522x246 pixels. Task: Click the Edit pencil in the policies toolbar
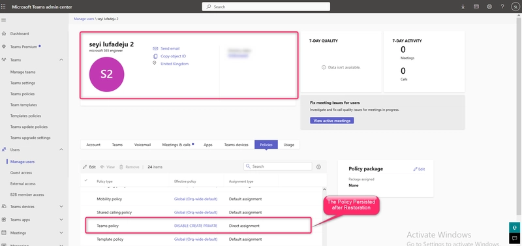(89, 167)
